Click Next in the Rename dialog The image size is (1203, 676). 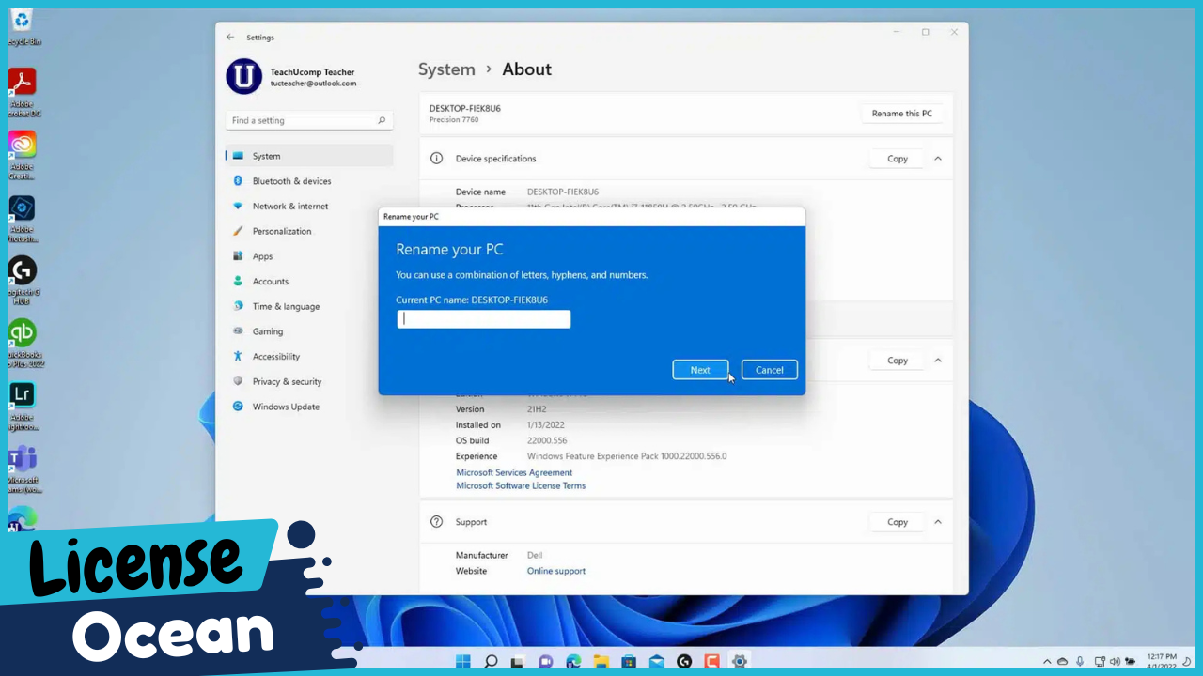point(700,369)
